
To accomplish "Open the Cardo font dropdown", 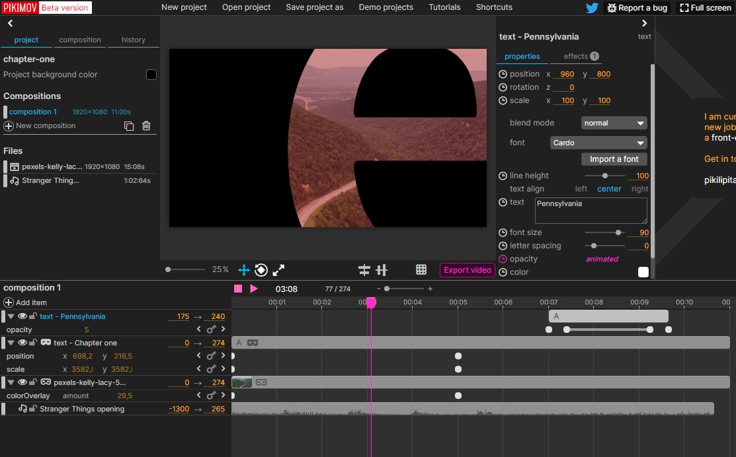I will point(598,143).
